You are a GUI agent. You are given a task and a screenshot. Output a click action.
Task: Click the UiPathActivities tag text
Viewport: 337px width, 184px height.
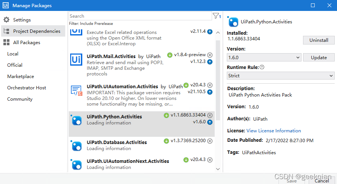click(259, 153)
